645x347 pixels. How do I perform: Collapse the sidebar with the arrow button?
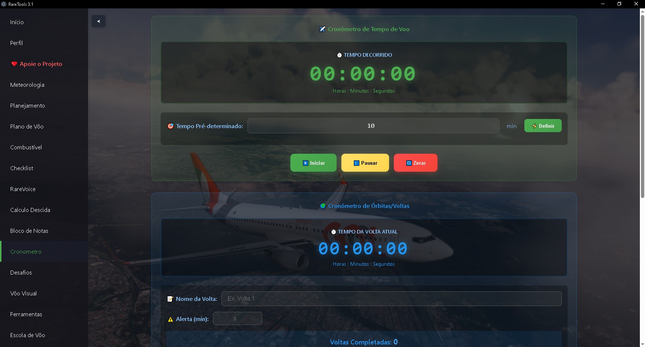(99, 21)
